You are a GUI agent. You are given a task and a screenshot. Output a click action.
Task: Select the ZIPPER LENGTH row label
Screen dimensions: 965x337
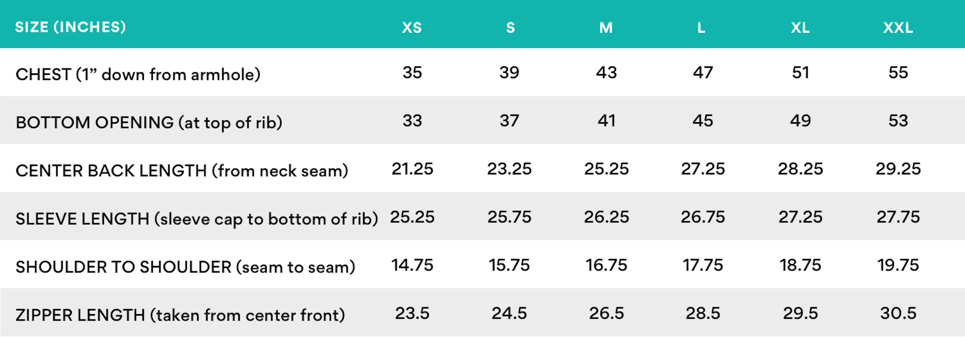pos(180,315)
